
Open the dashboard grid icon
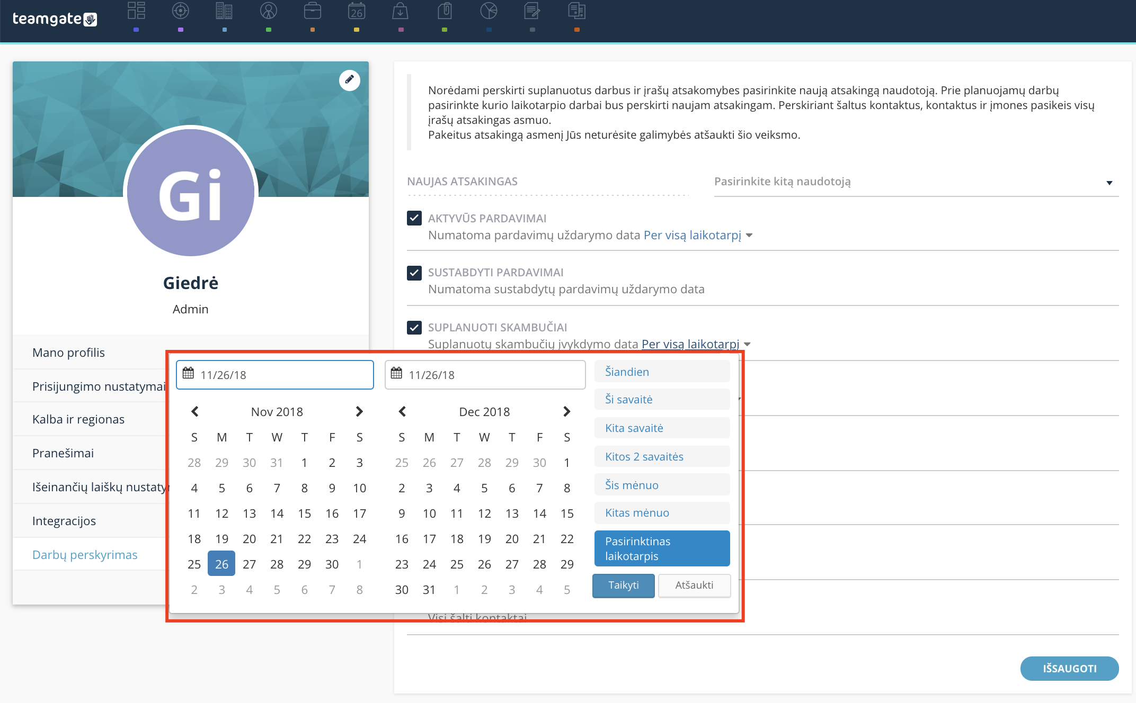pos(136,11)
